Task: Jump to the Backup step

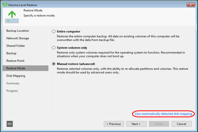Action: click(x=11, y=53)
